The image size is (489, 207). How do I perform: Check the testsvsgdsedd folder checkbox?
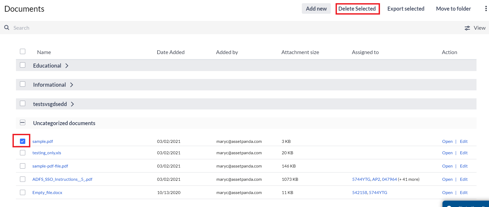pyautogui.click(x=23, y=103)
